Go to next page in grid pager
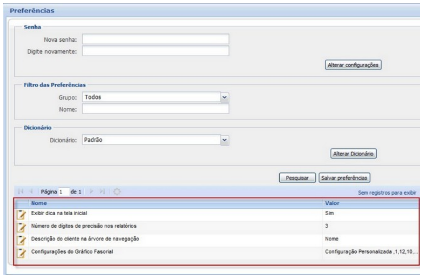Viewport: 424px width, 278px height. (92, 191)
